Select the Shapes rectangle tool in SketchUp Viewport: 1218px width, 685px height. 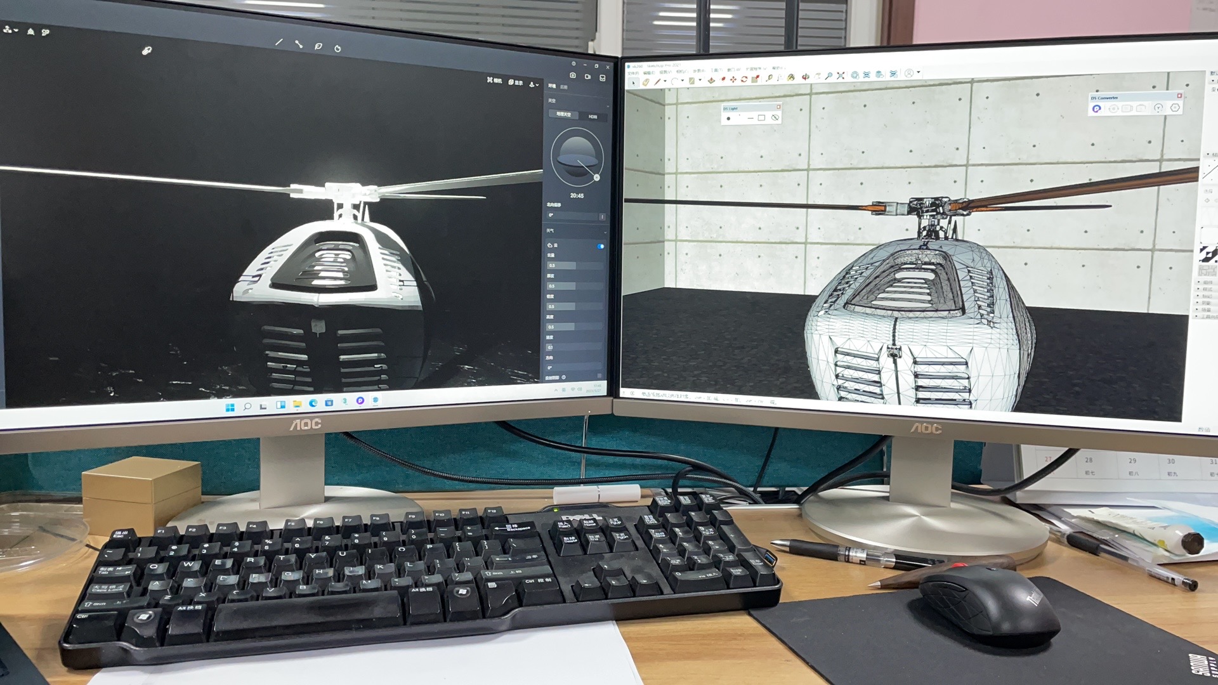tap(691, 81)
